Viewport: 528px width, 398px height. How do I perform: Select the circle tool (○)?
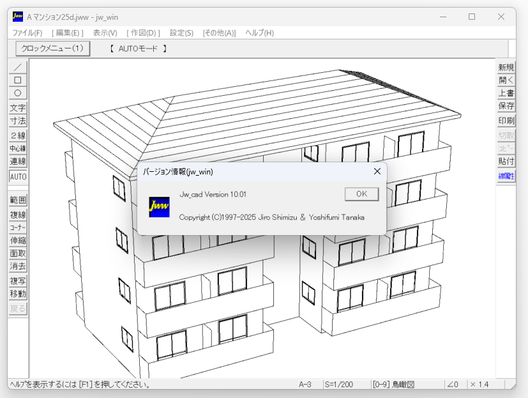17,93
